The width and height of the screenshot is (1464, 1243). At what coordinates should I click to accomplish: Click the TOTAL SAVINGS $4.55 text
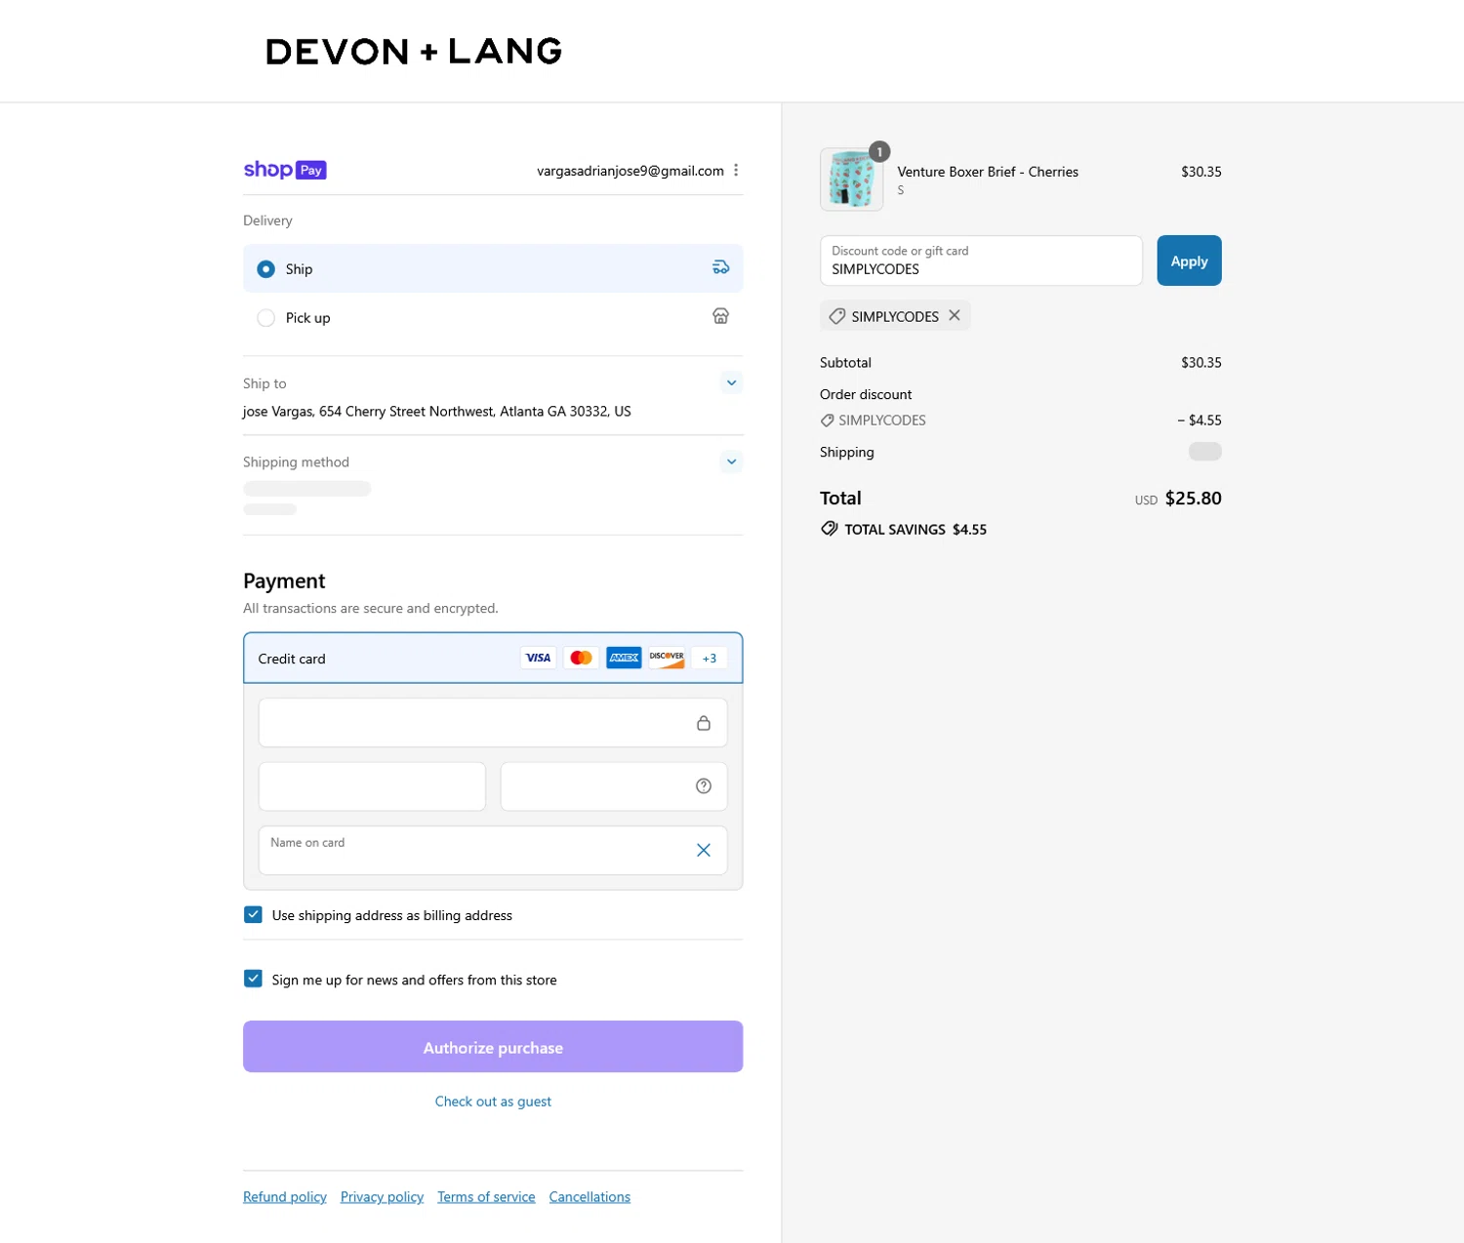coord(915,530)
